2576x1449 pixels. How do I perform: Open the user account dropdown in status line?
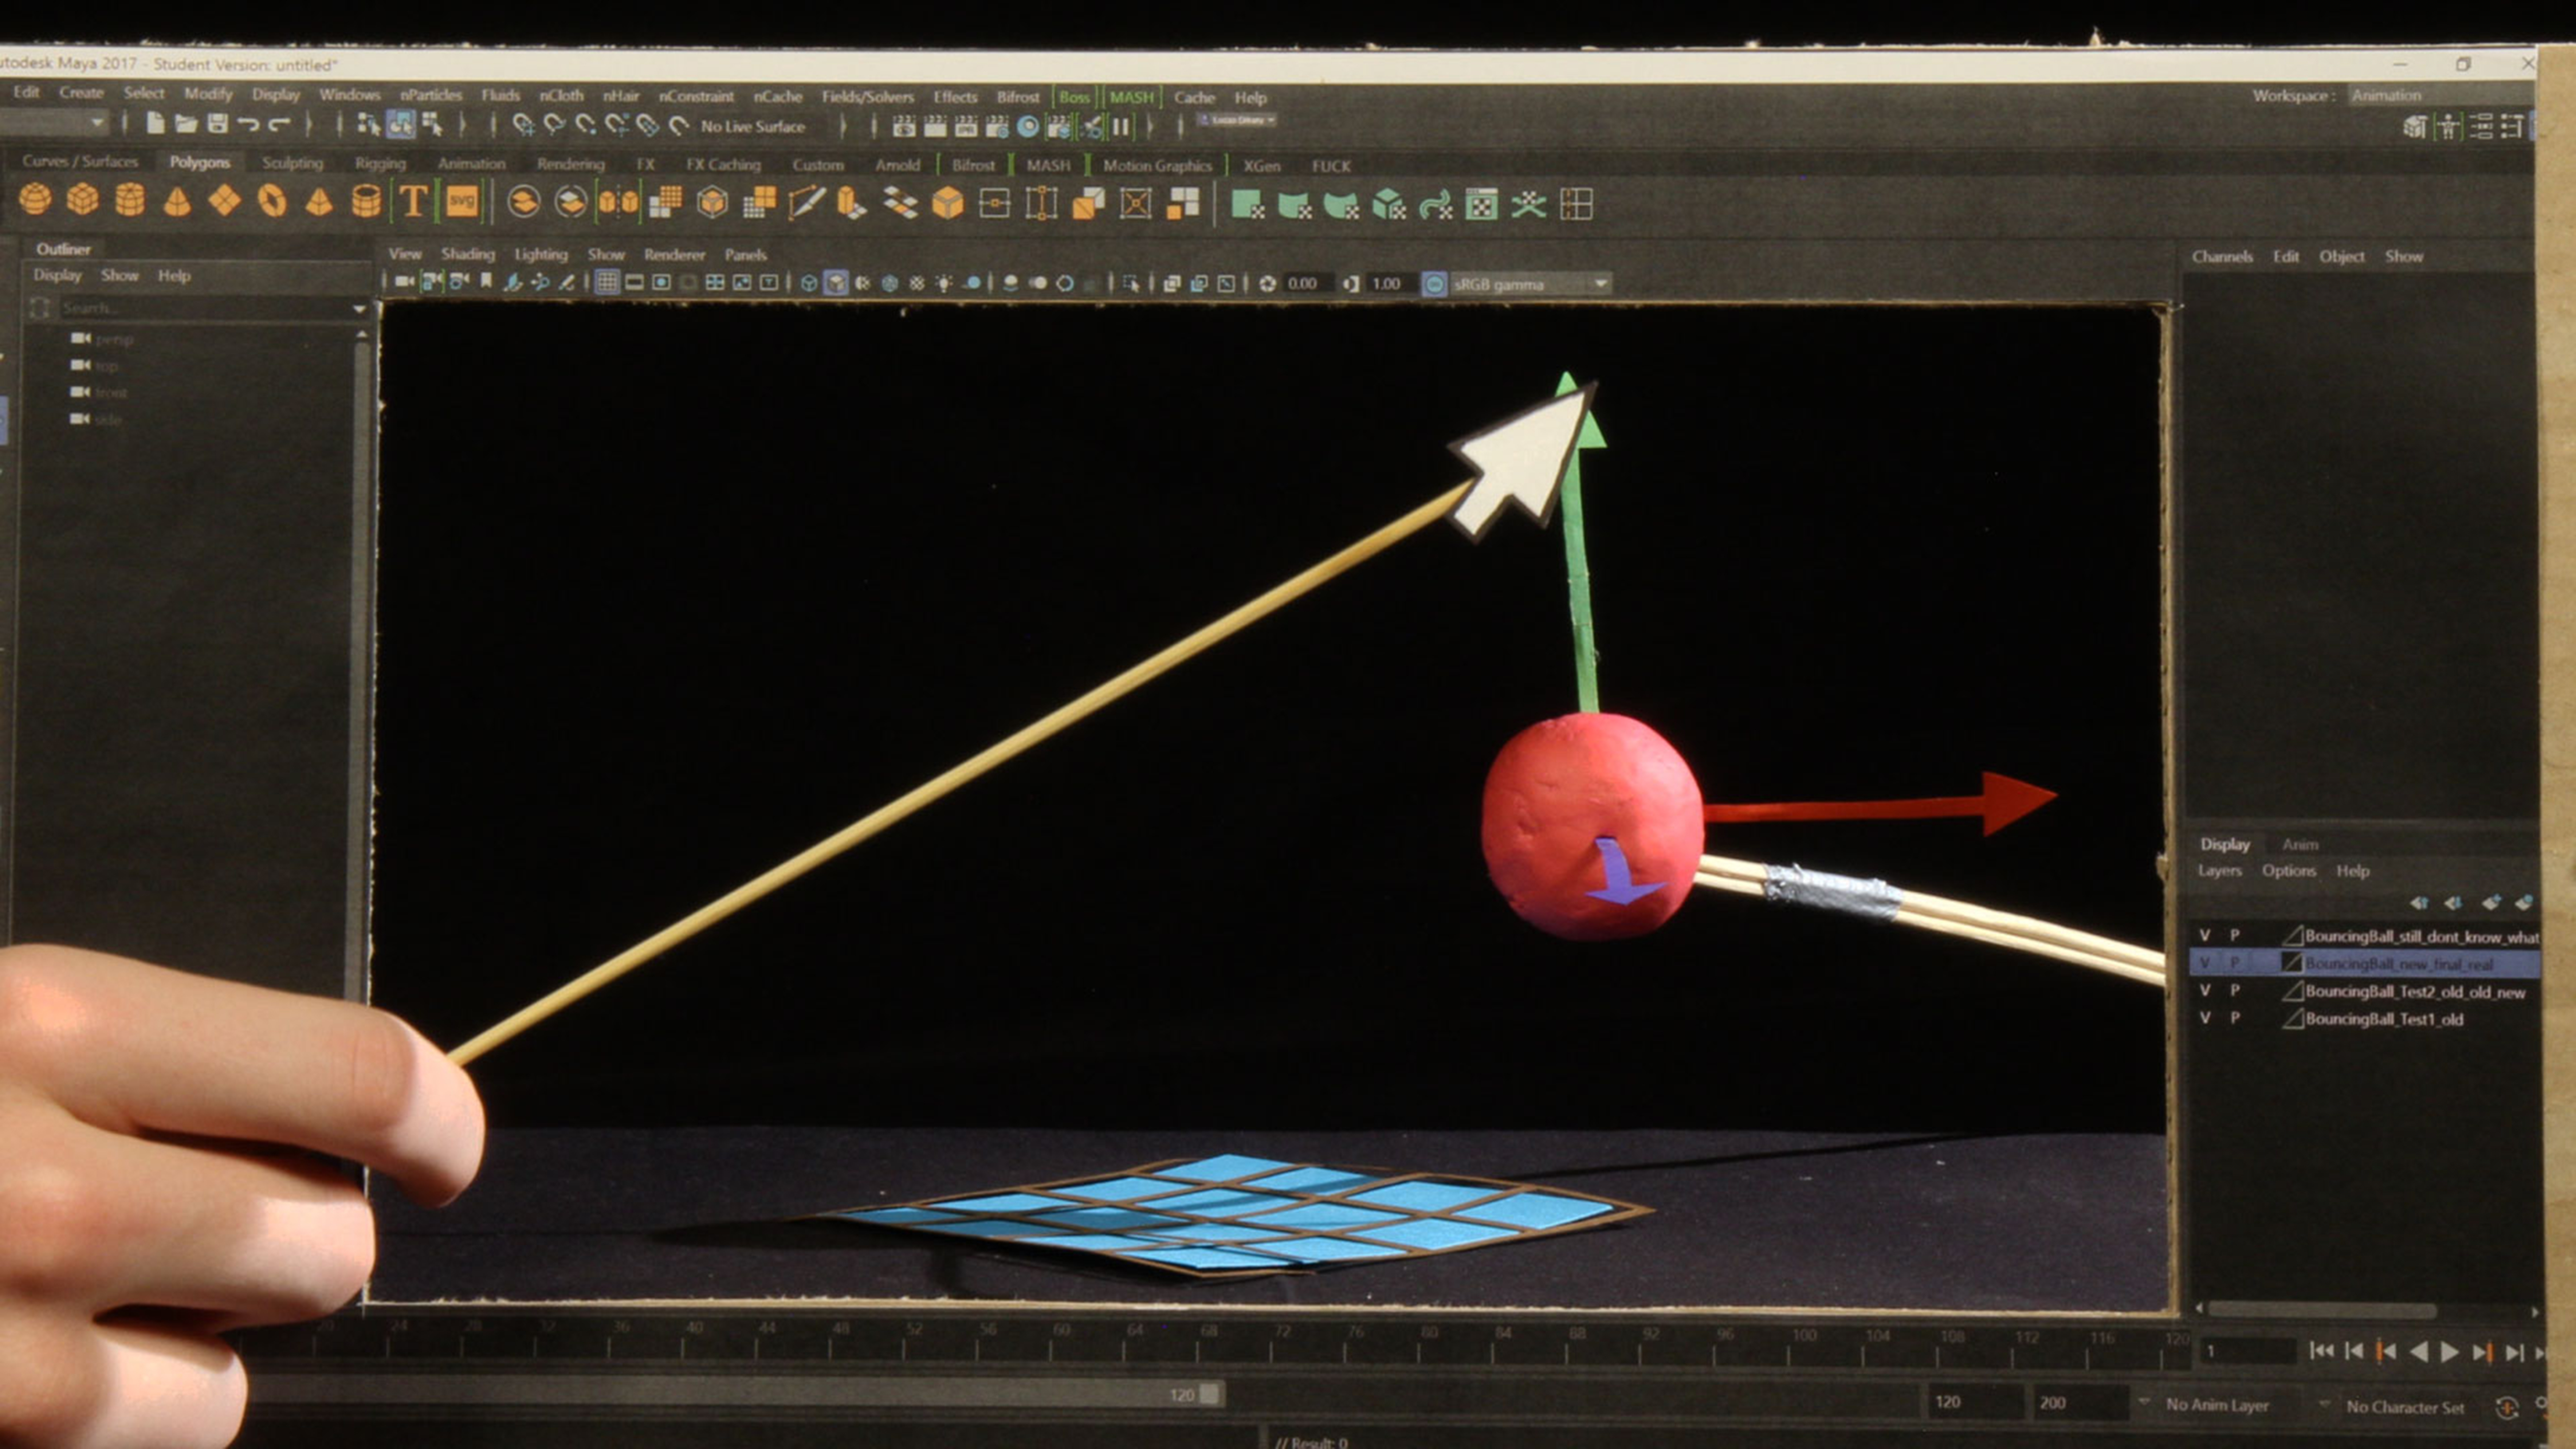pos(1237,120)
